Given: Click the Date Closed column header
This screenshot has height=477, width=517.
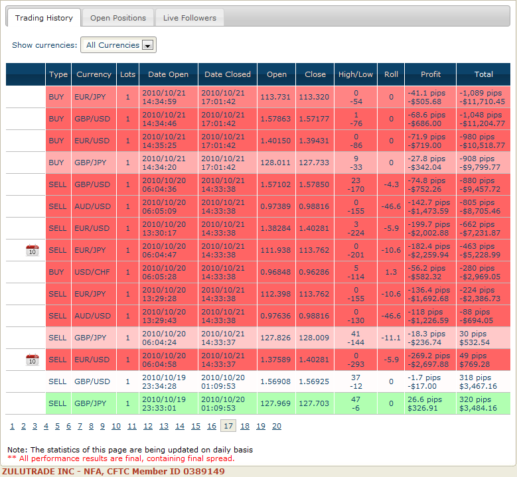Looking at the screenshot, I should tap(228, 74).
